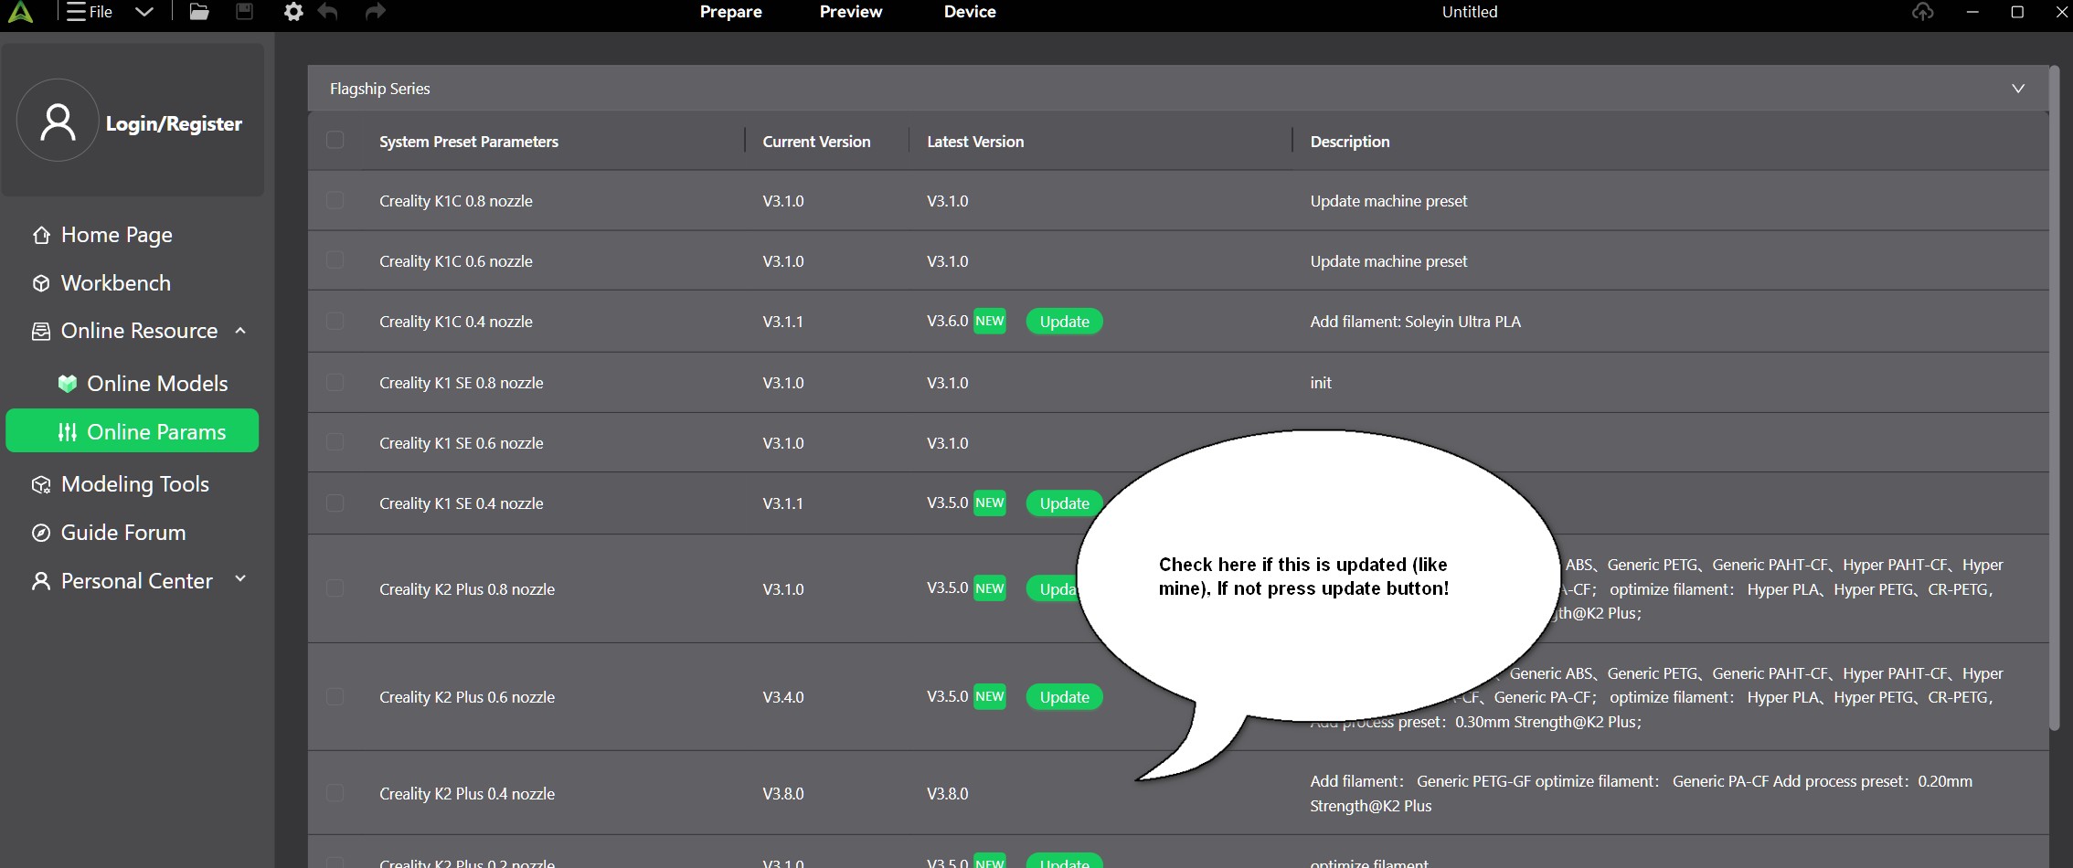Click the Current Version column header
Screen dimensions: 2073x868
(x=816, y=142)
